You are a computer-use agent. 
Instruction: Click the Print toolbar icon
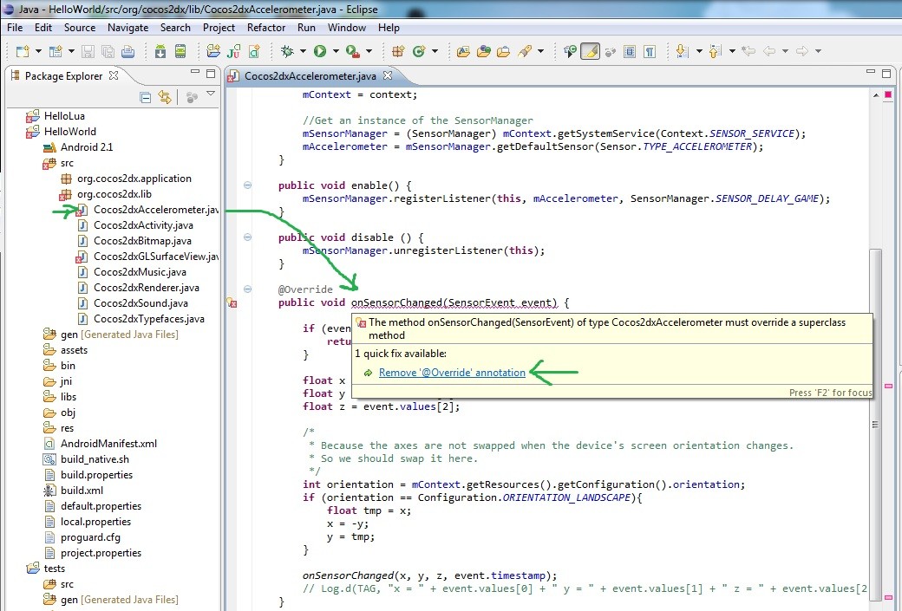(x=127, y=51)
